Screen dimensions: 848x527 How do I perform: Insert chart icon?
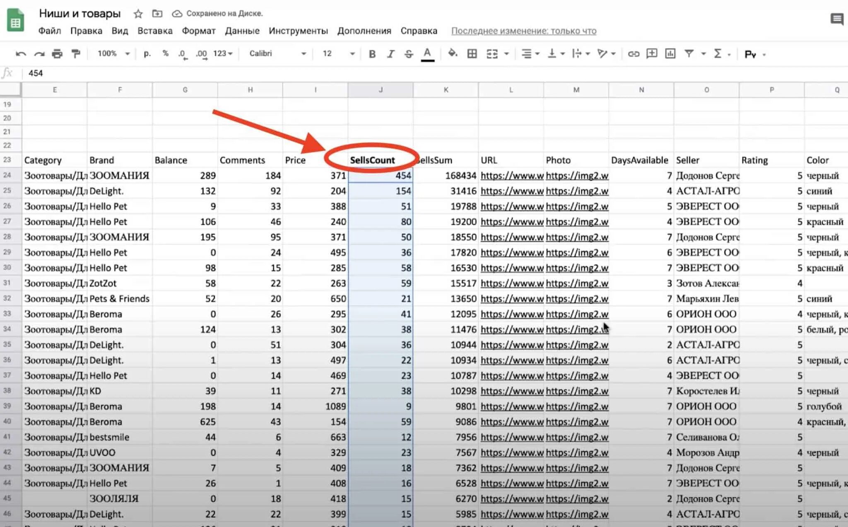pyautogui.click(x=670, y=53)
